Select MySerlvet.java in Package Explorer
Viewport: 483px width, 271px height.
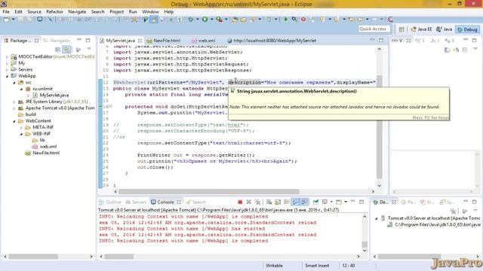[x=51, y=96]
